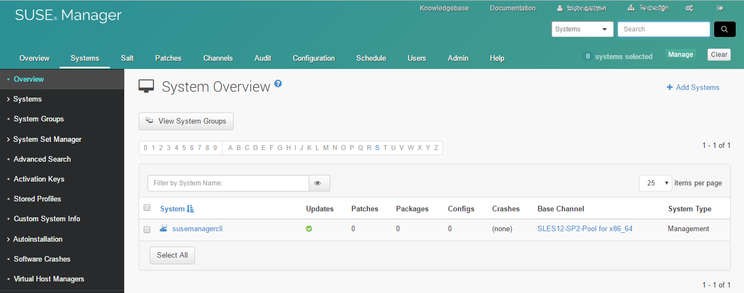Check the select-all header checkbox
744x293 pixels.
[147, 208]
